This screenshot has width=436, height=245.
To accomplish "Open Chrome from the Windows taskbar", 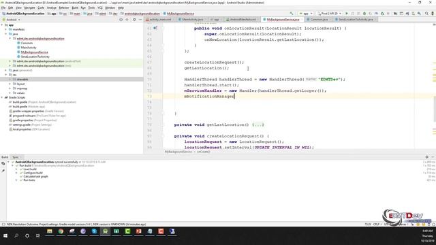I will pyautogui.click(x=61, y=231).
